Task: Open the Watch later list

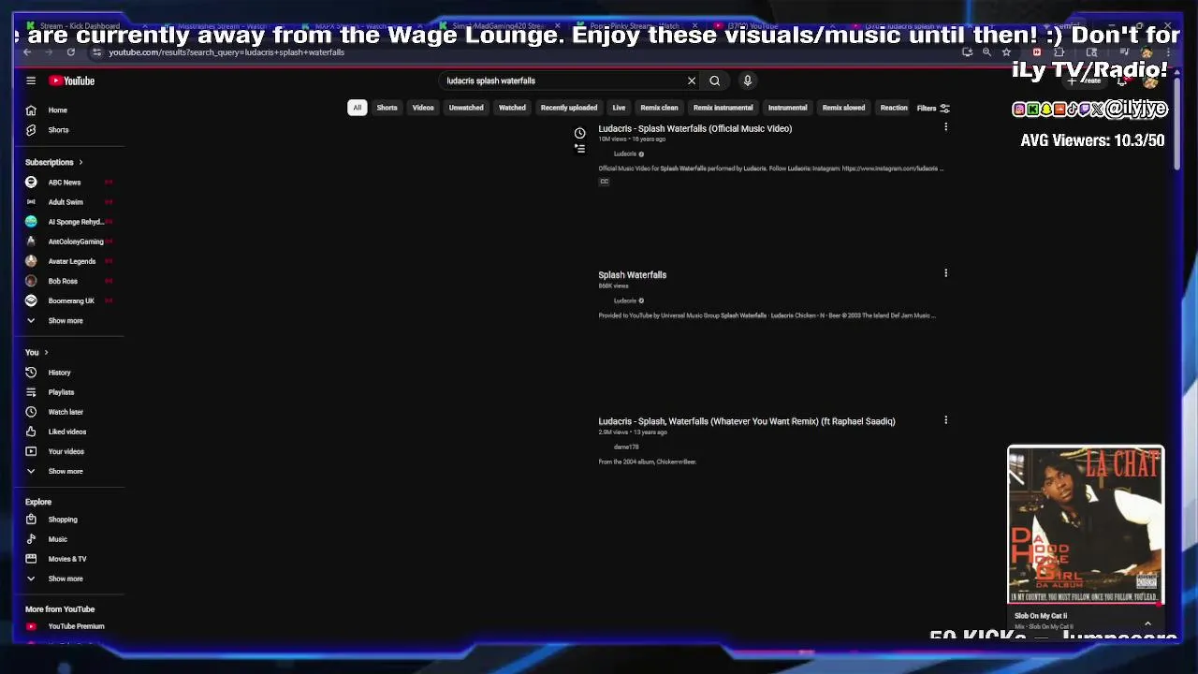Action: coord(66,412)
